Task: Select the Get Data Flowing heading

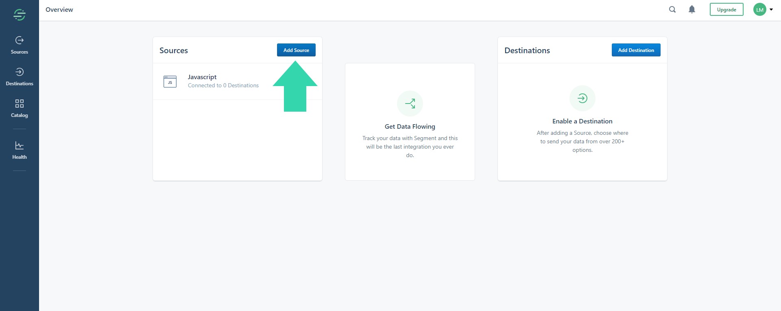Action: [x=410, y=127]
